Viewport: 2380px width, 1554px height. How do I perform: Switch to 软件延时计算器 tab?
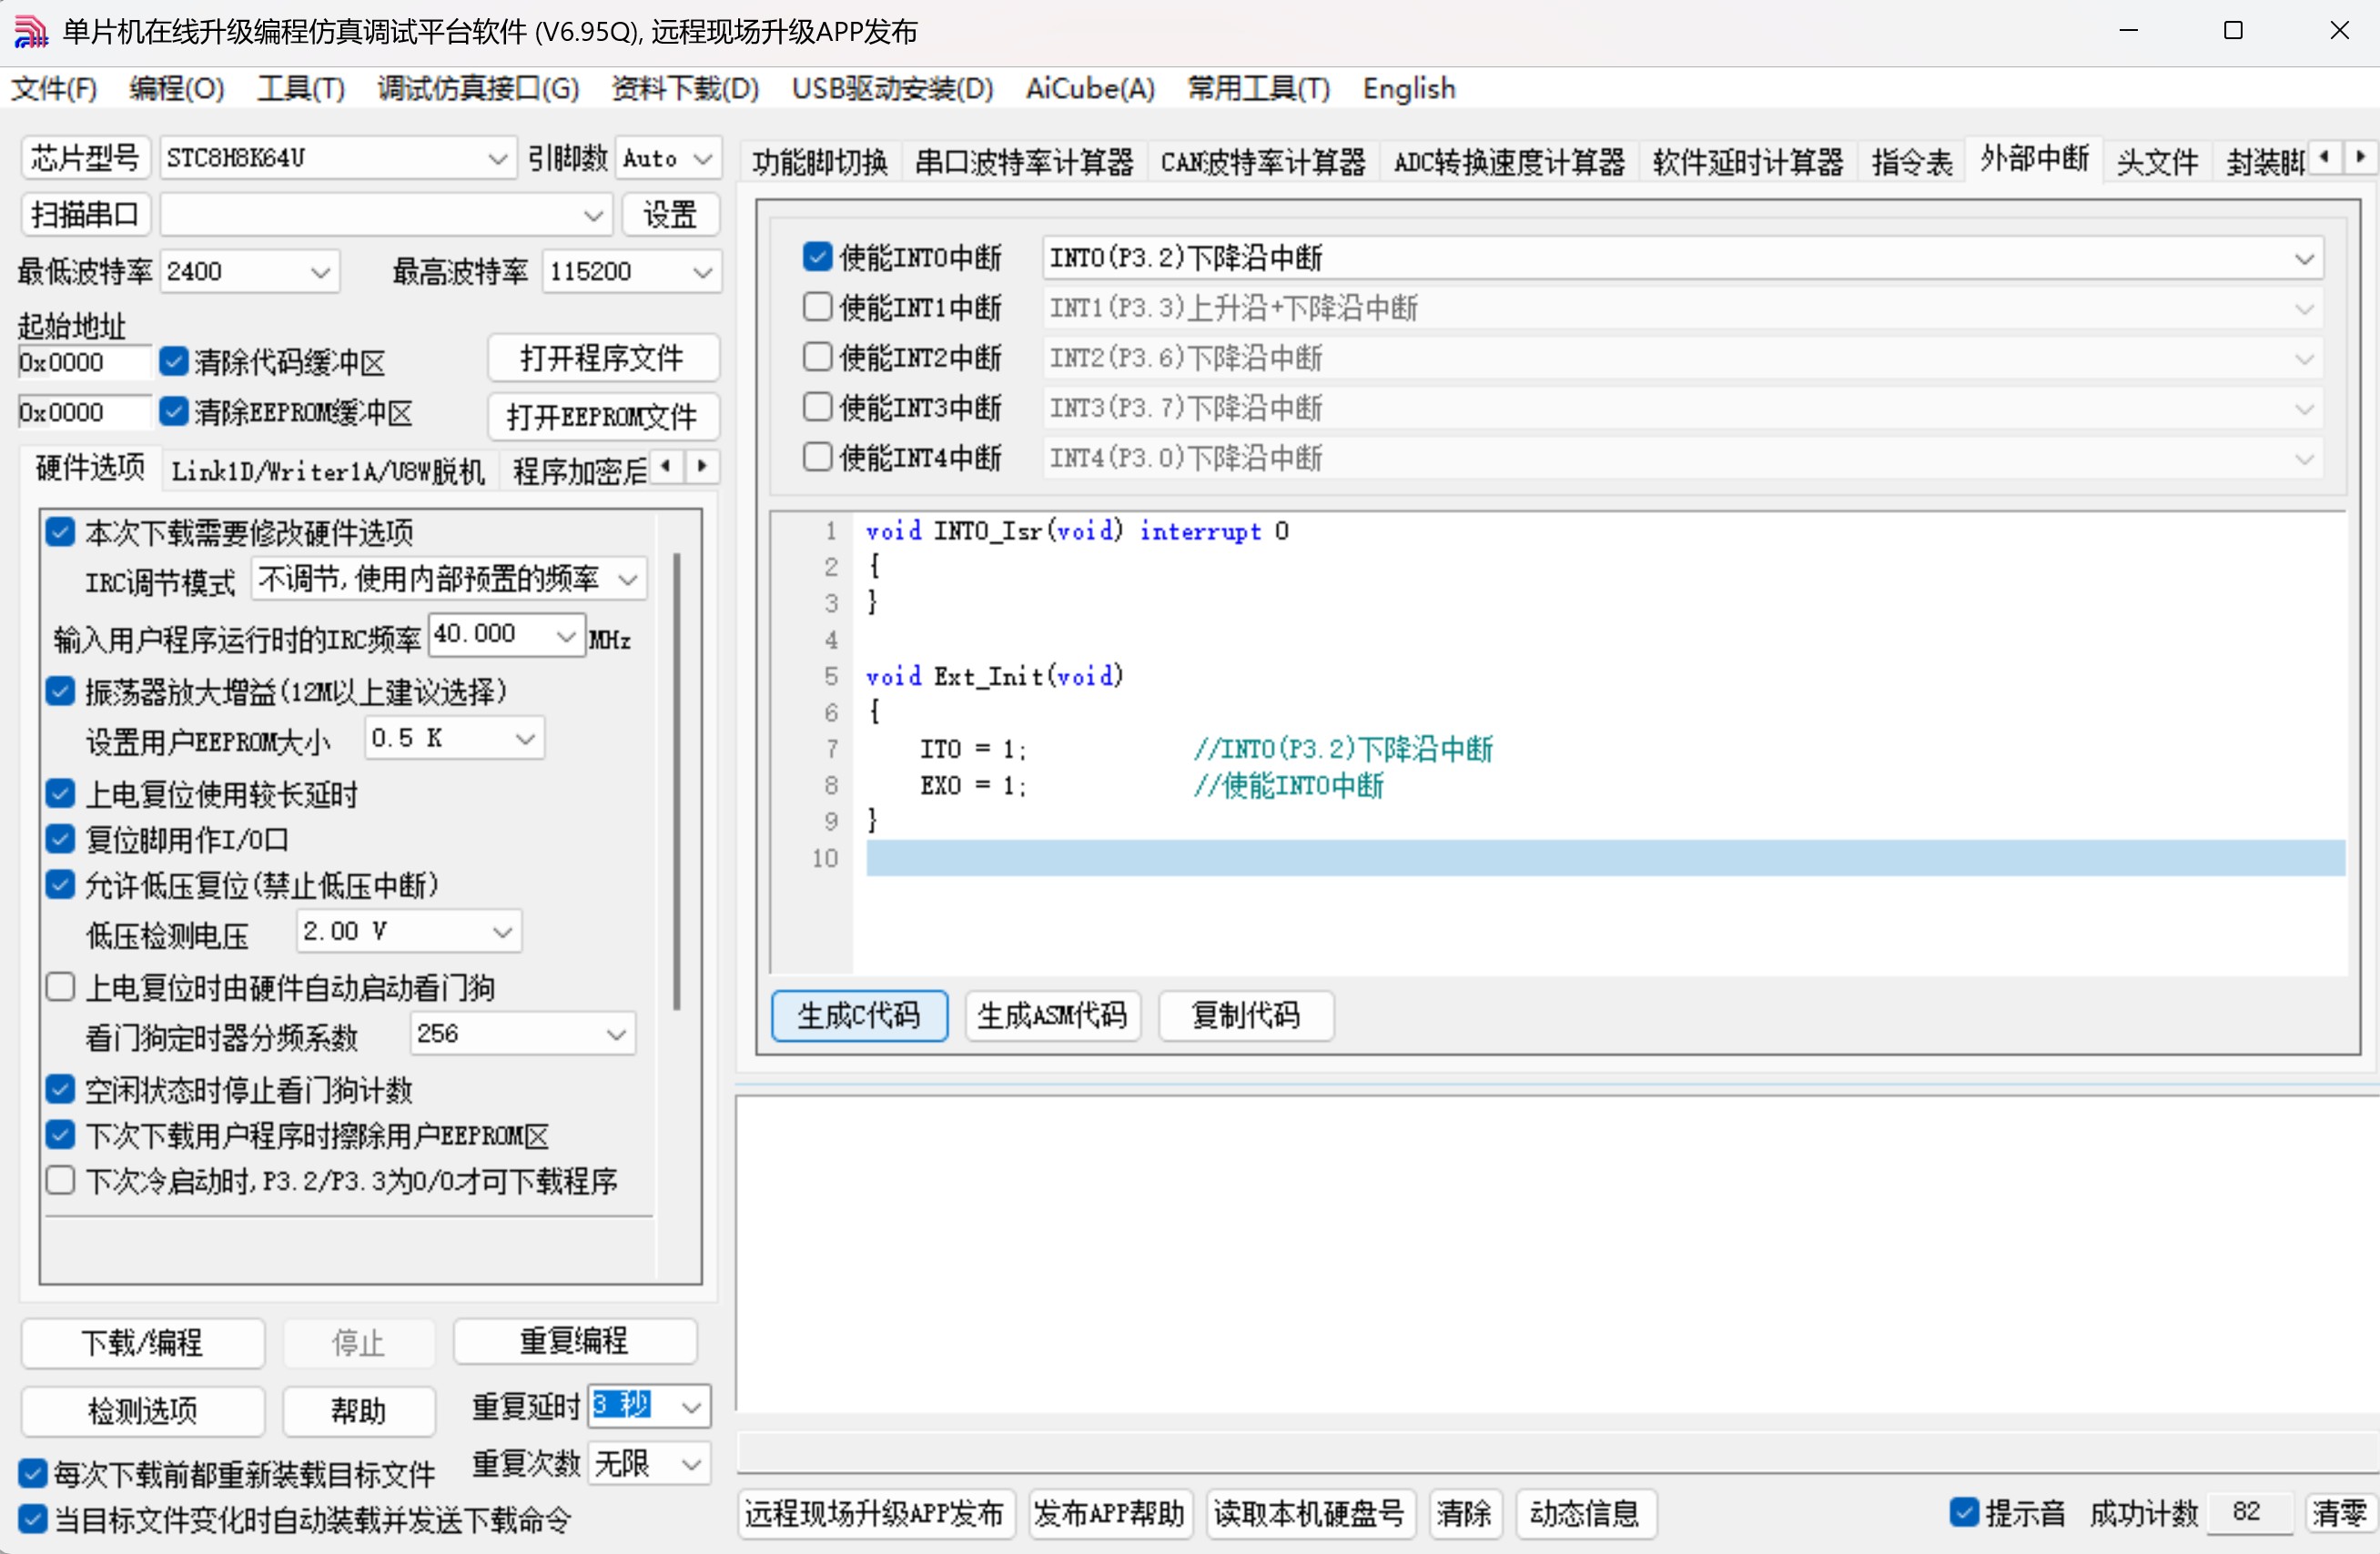coord(1747,161)
